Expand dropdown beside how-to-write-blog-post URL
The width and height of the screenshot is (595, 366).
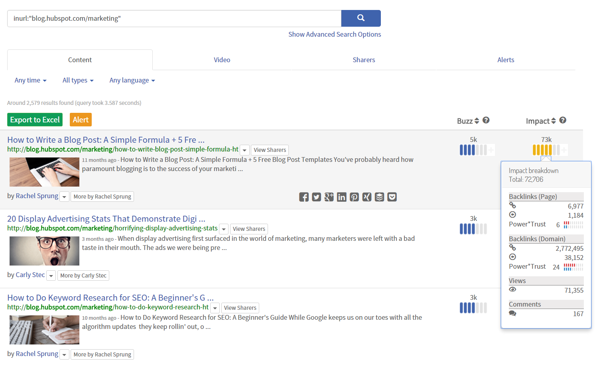(244, 150)
